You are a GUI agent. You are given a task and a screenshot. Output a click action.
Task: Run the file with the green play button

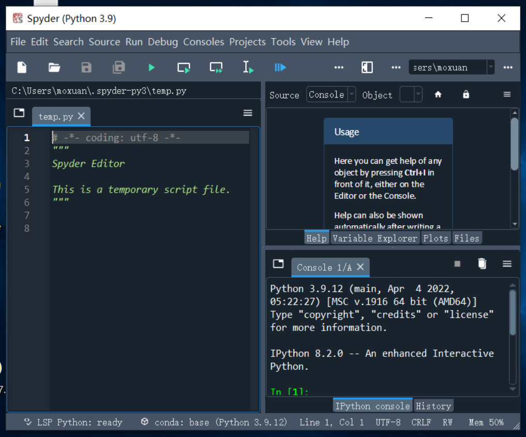pyautogui.click(x=152, y=68)
